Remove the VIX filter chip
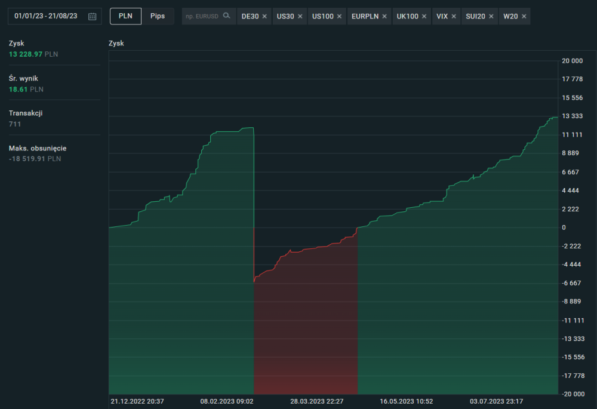The width and height of the screenshot is (597, 409). click(454, 16)
